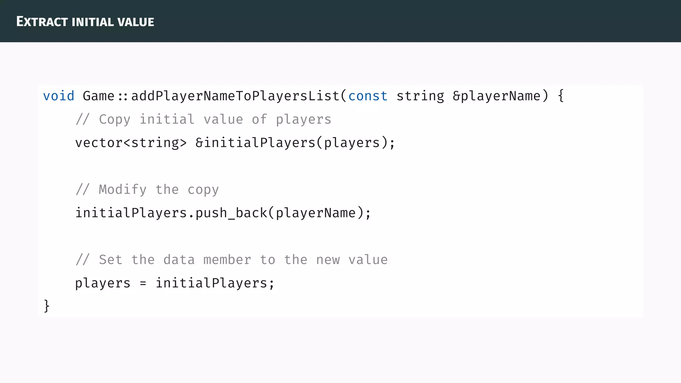The height and width of the screenshot is (383, 681).
Task: Click the 'string' type in parameter list
Action: coord(420,96)
